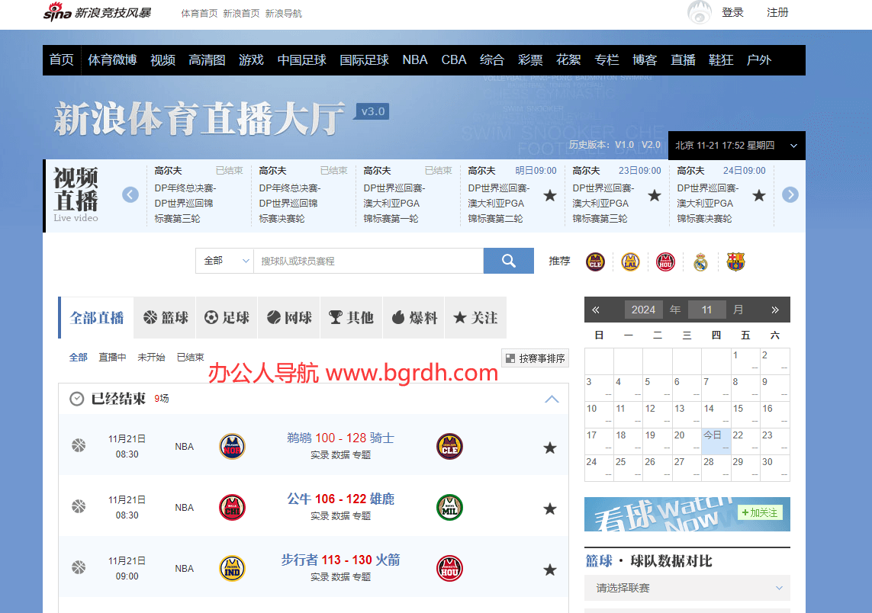Click the +加关注 button on banner

(x=760, y=512)
